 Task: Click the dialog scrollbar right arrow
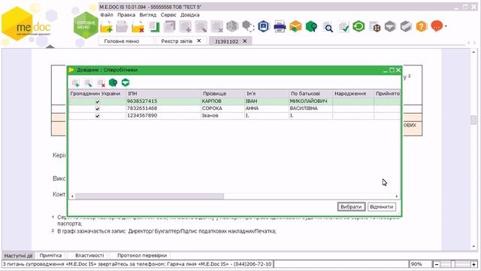pyautogui.click(x=397, y=196)
